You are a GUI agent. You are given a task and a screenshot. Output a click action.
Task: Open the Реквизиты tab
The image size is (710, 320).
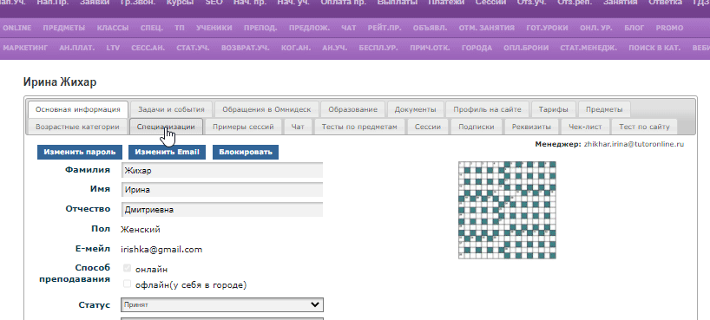click(x=531, y=127)
